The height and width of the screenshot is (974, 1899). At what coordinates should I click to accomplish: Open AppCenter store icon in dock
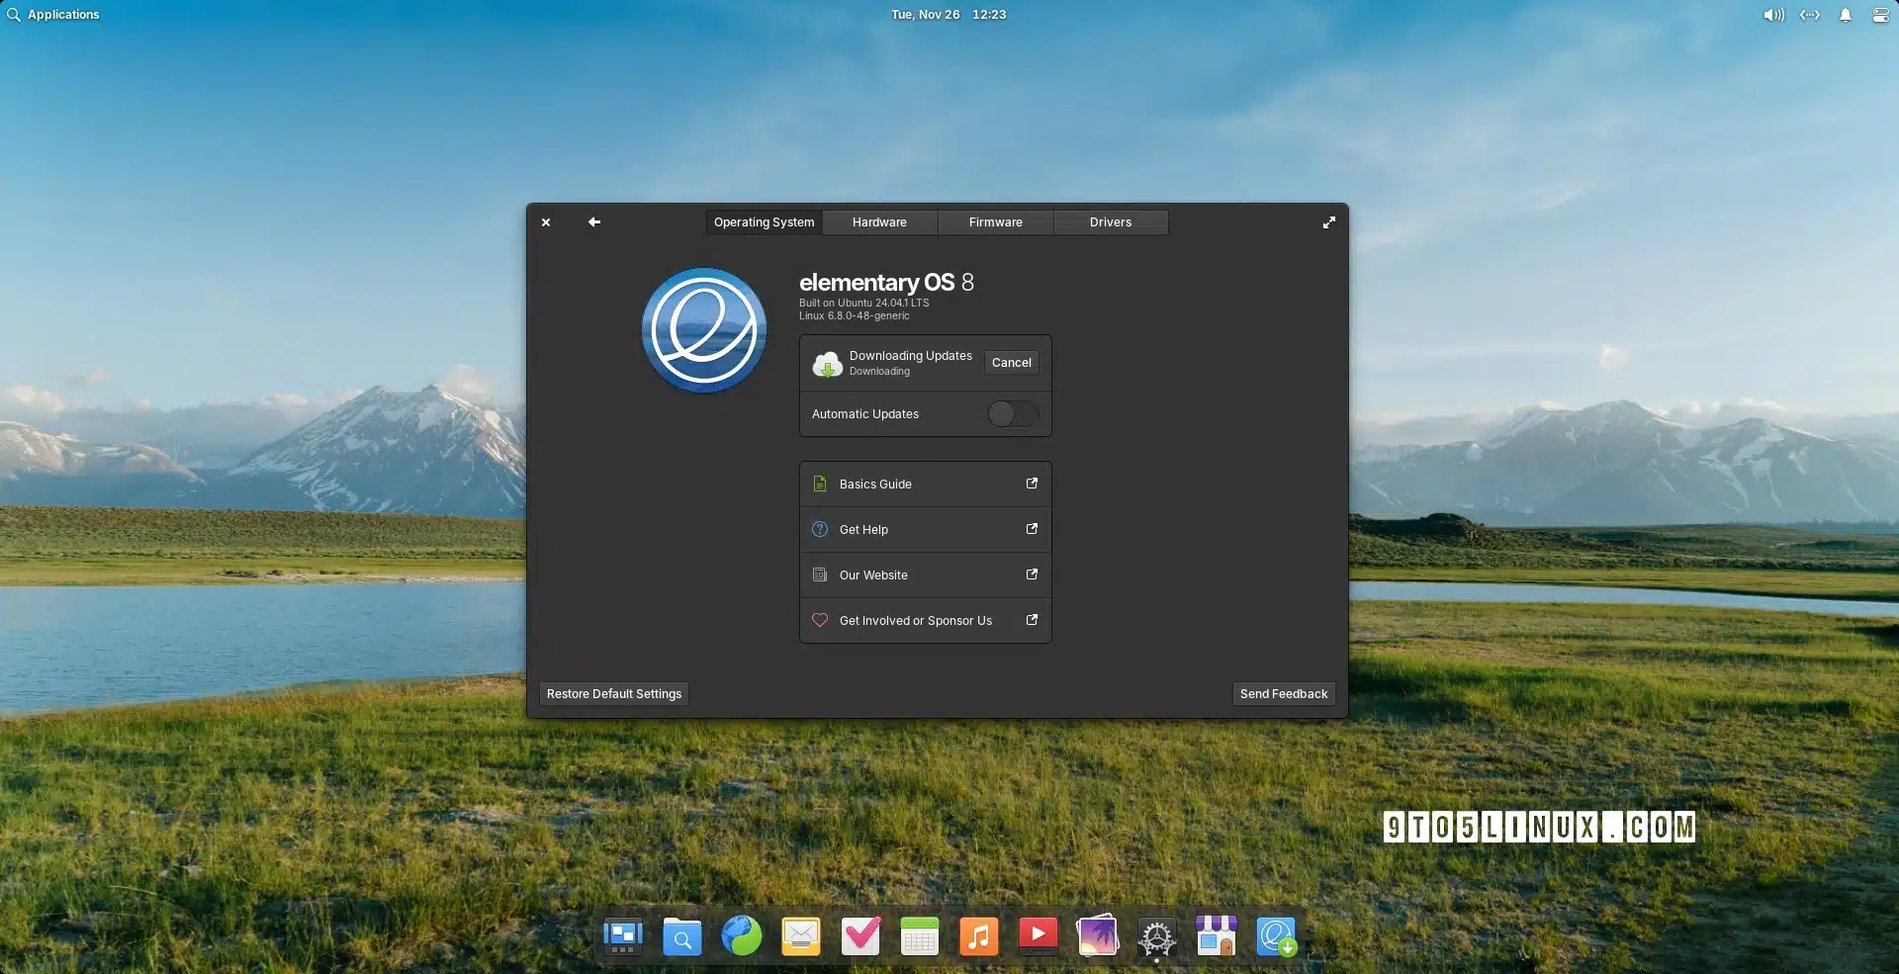pos(1216,935)
